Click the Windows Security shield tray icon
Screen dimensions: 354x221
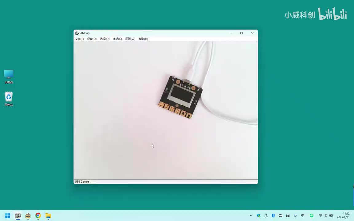258,215
